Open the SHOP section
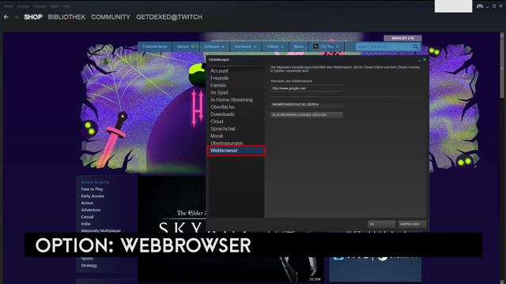Viewport: 506px width, 284px height. click(33, 17)
